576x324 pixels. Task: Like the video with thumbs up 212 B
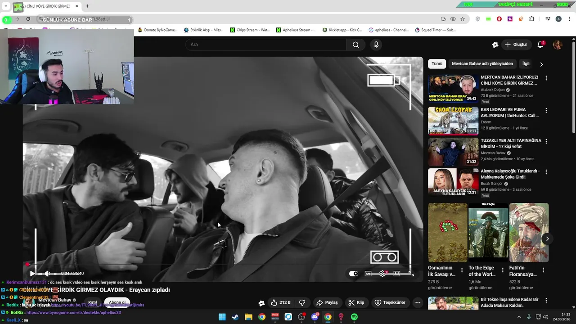click(x=280, y=302)
